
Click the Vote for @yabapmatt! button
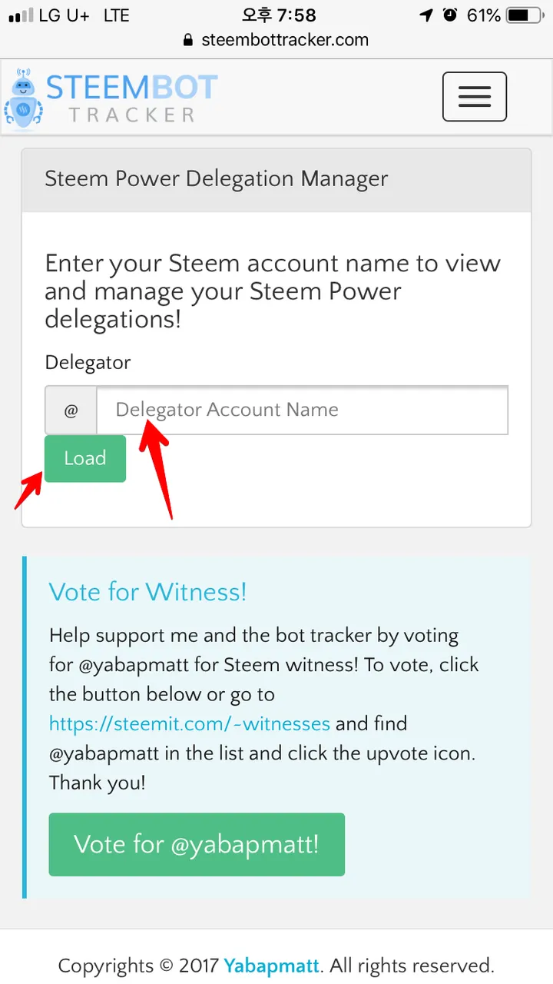pyautogui.click(x=197, y=845)
